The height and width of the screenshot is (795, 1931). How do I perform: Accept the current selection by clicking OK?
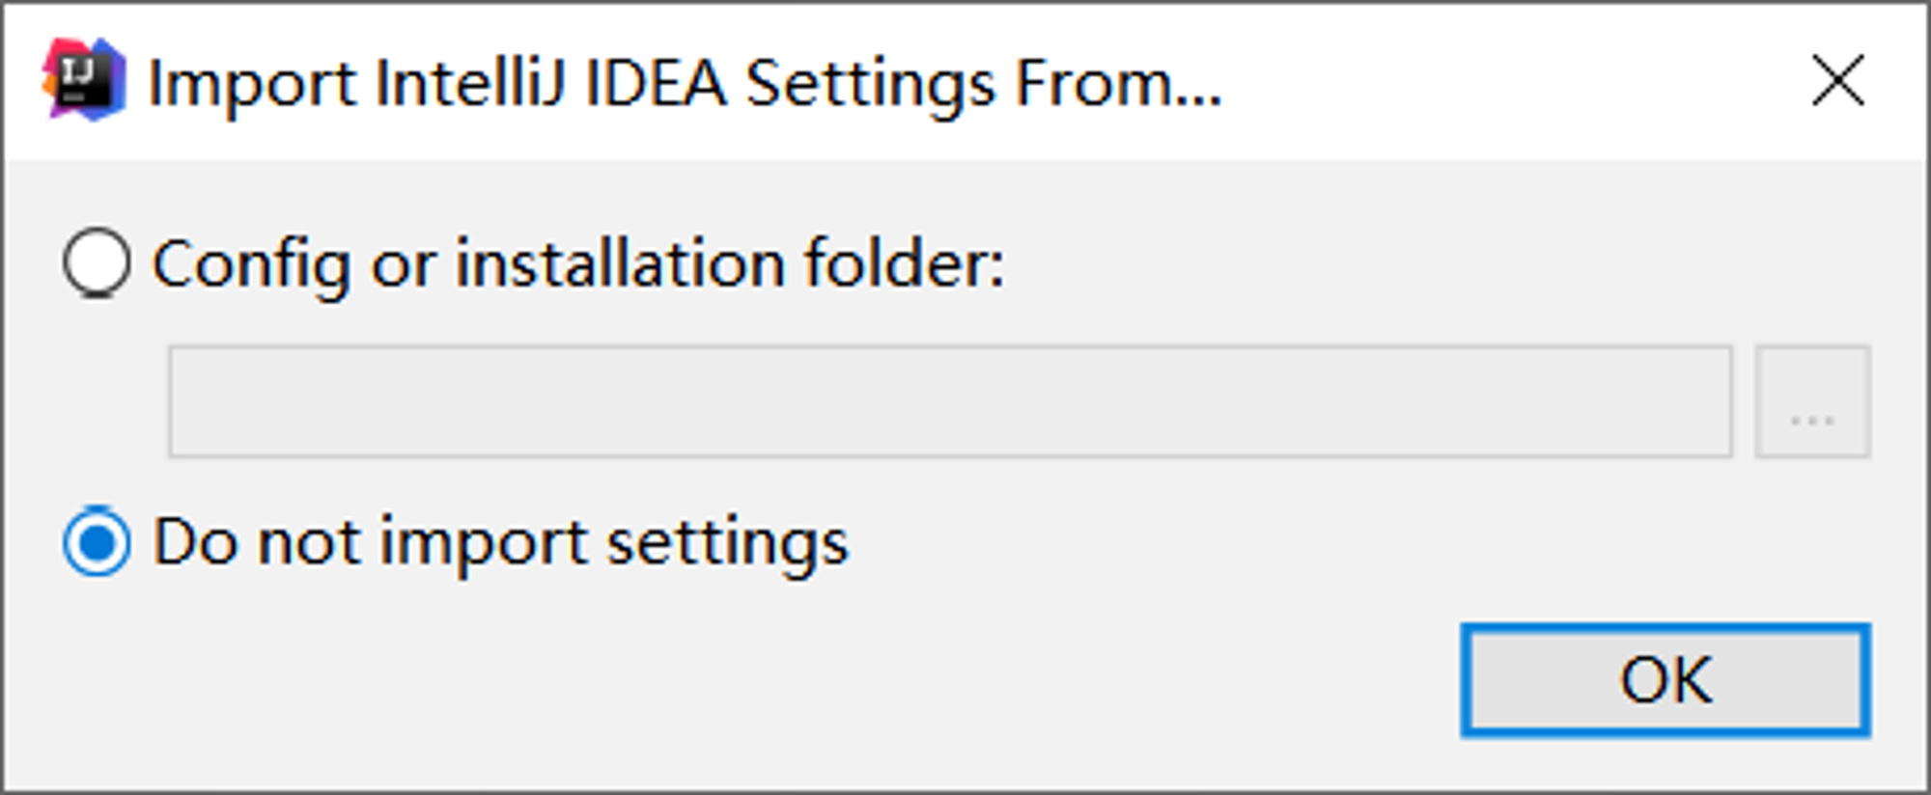point(1665,680)
